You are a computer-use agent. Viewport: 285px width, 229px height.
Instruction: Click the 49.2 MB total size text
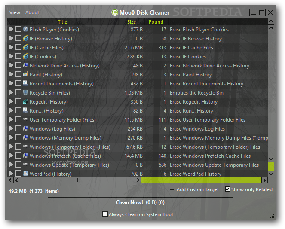click(18, 191)
